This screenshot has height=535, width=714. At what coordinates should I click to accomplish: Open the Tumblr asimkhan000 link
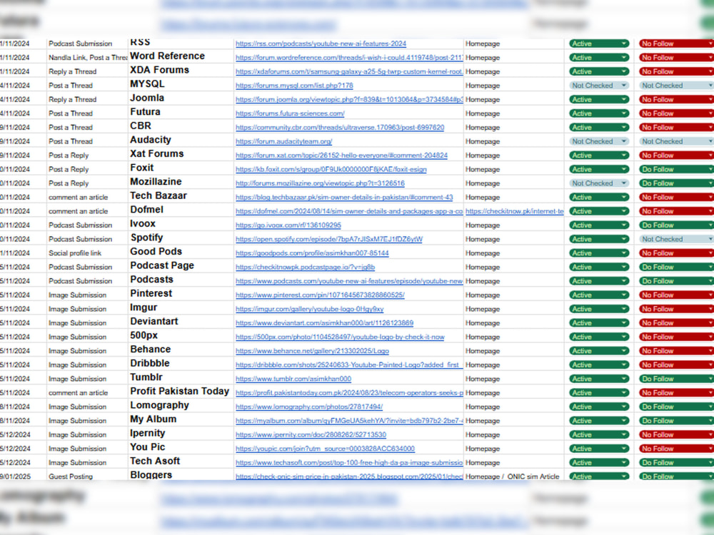pyautogui.click(x=293, y=379)
